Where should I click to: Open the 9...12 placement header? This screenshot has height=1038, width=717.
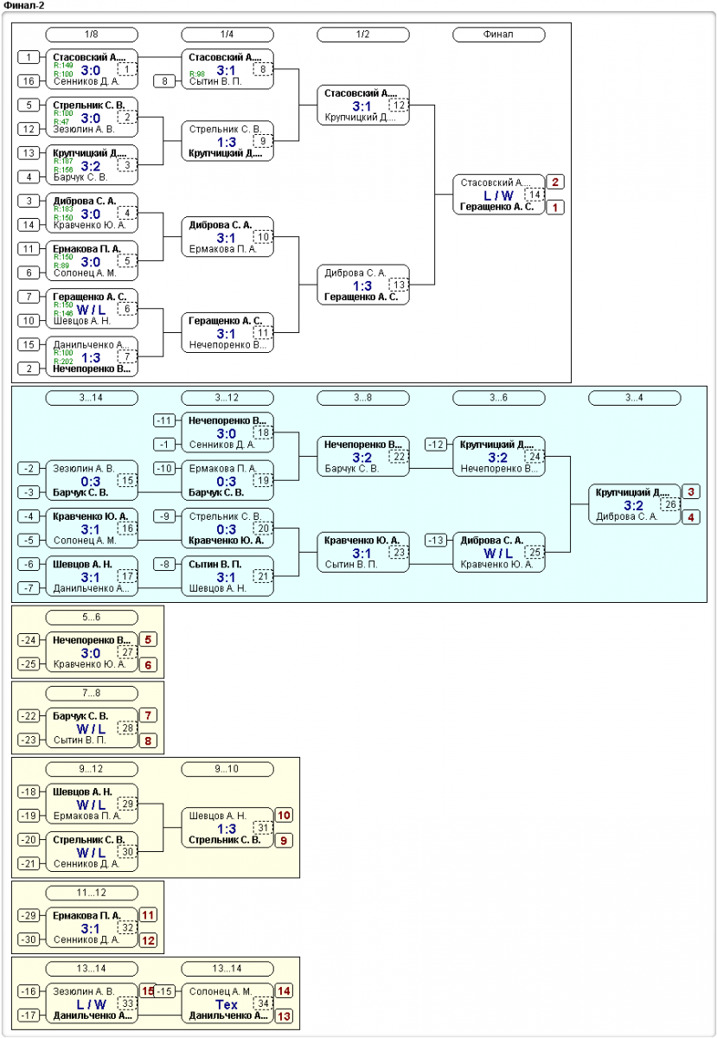pos(92,769)
